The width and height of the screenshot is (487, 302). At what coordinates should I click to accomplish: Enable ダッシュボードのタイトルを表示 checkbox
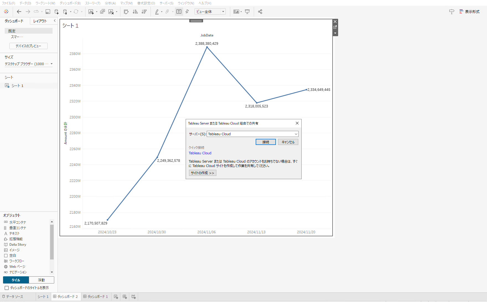click(x=6, y=288)
